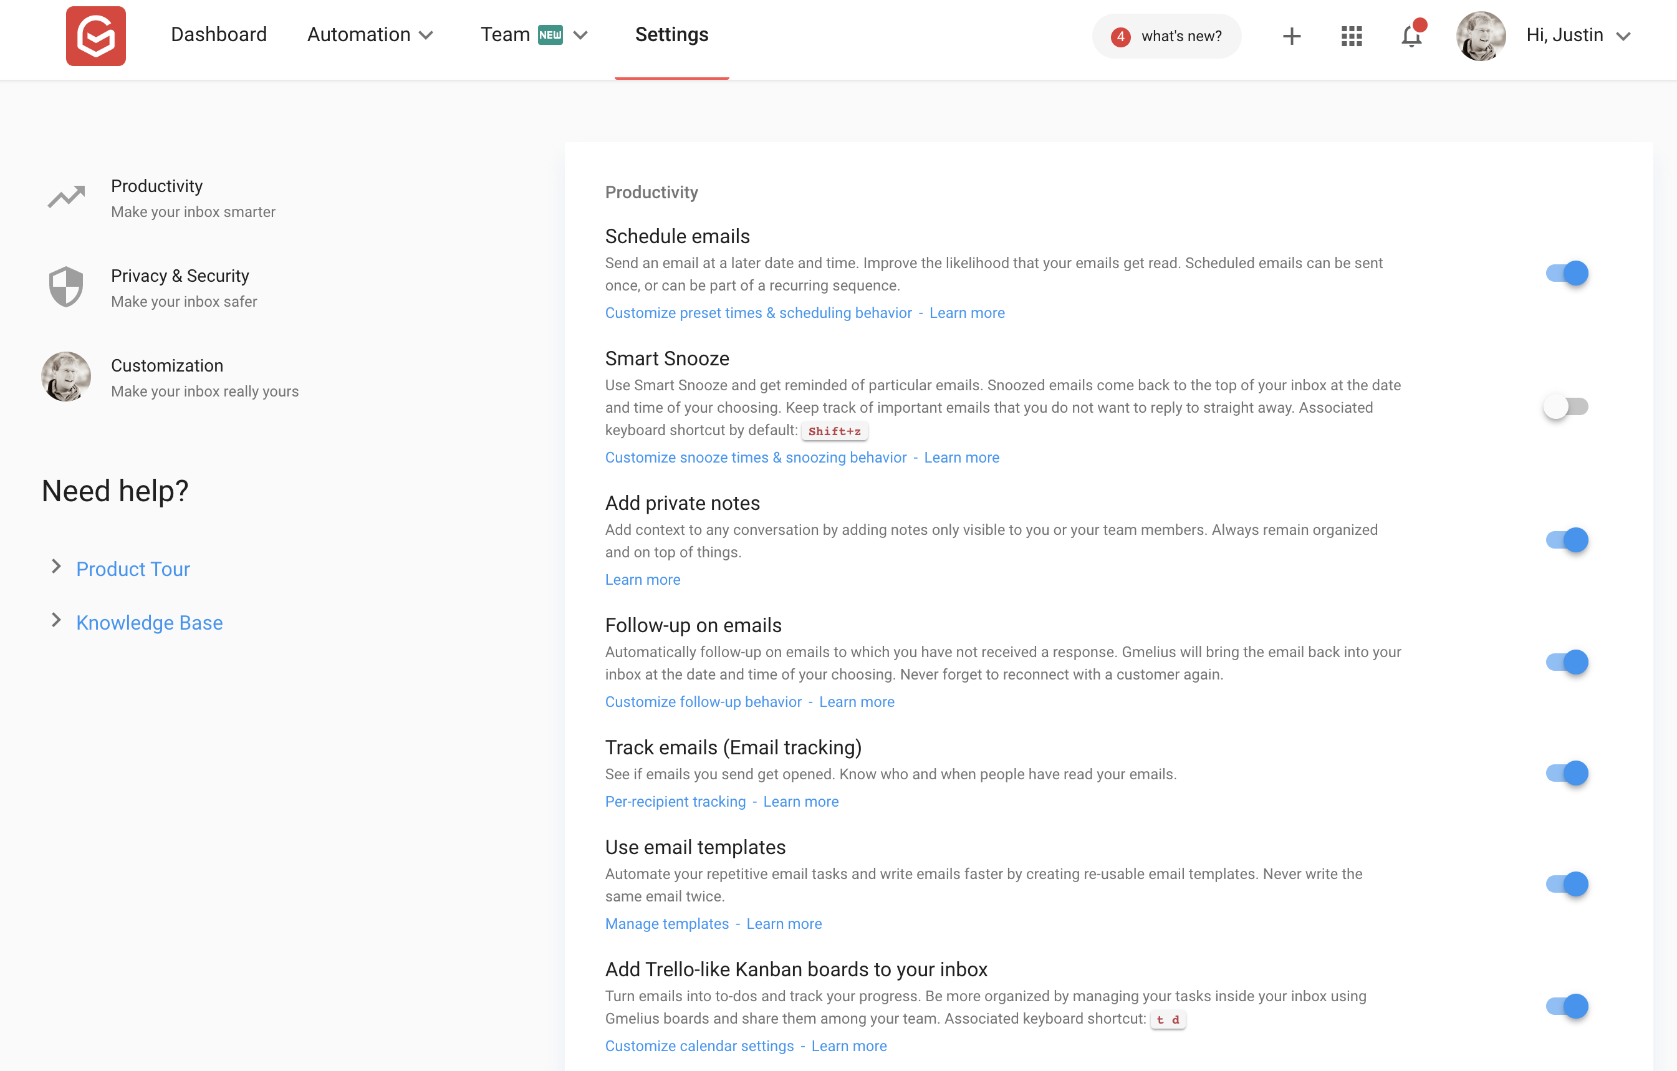The width and height of the screenshot is (1677, 1071).
Task: Click the Schedule emails heading
Action: pos(677,237)
